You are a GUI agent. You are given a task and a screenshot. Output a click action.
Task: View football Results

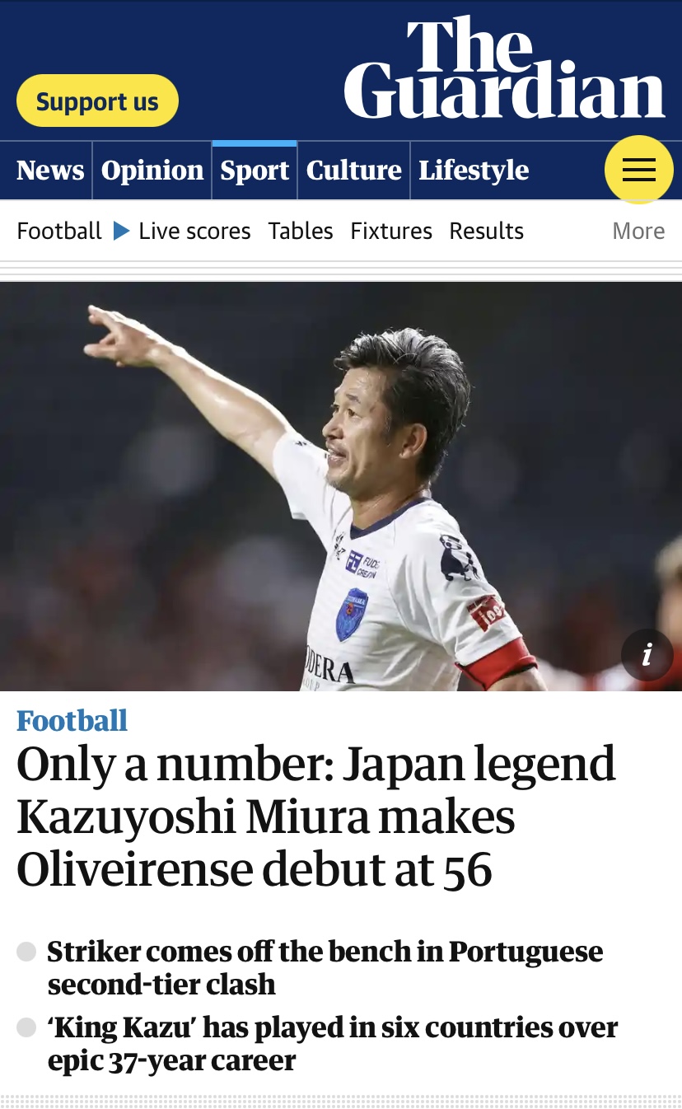[x=487, y=231]
